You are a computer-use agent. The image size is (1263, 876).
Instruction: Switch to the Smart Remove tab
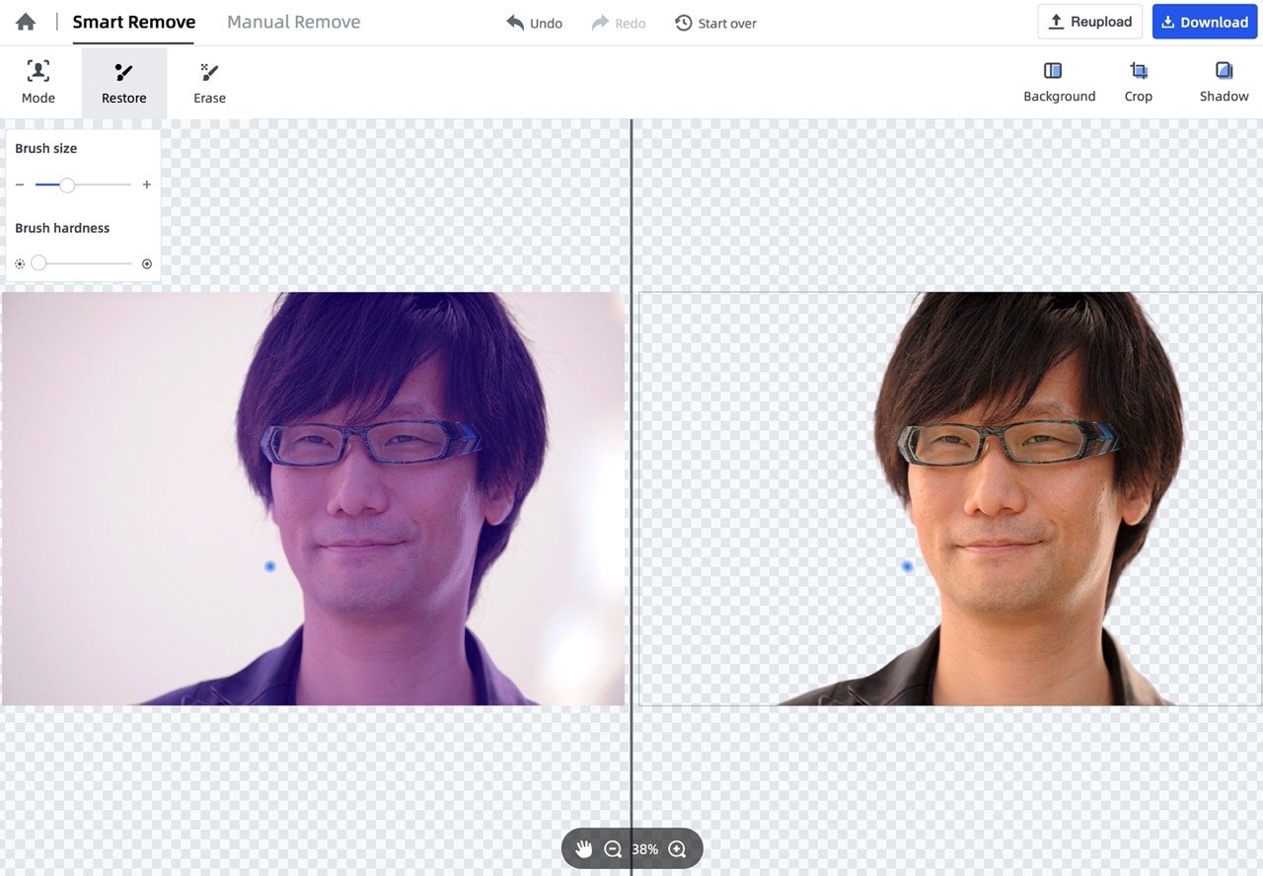(134, 22)
